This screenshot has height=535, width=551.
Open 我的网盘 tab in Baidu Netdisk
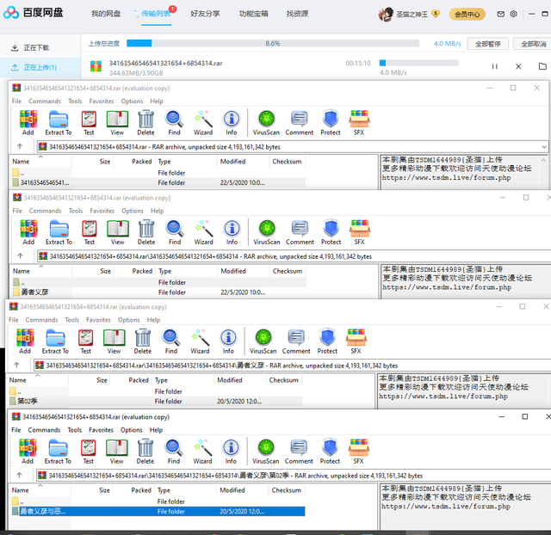pos(106,14)
